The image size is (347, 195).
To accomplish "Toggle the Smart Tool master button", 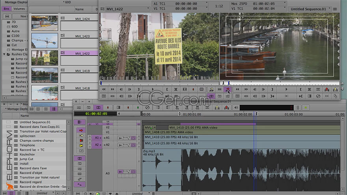I will pos(79,122).
